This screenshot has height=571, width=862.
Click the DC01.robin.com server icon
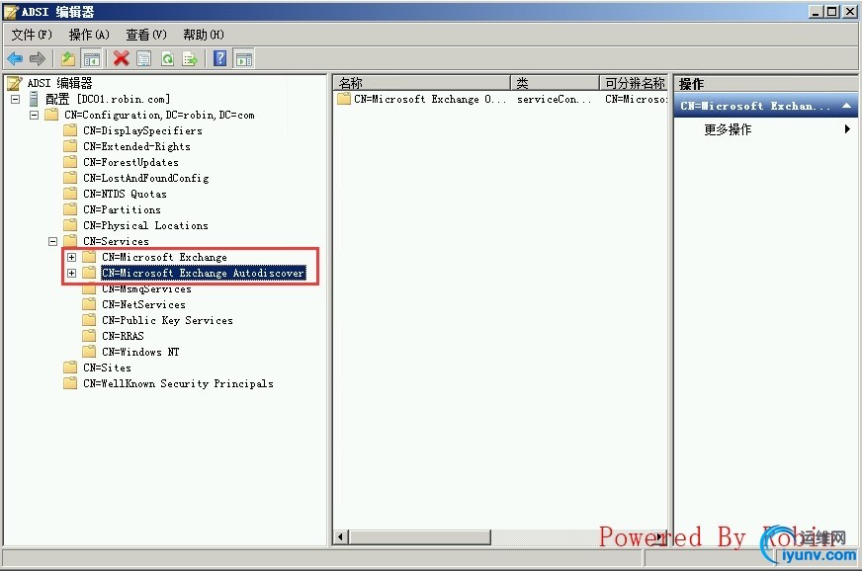34,99
